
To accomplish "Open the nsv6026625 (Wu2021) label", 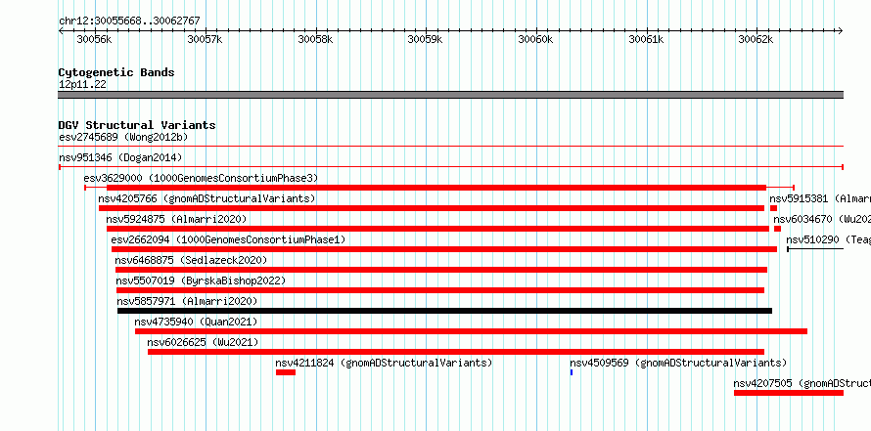I will coord(203,342).
